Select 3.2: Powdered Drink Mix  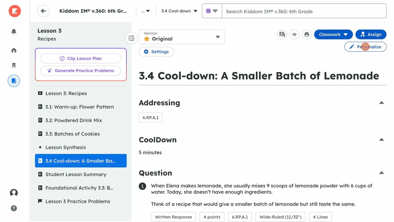[81, 120]
